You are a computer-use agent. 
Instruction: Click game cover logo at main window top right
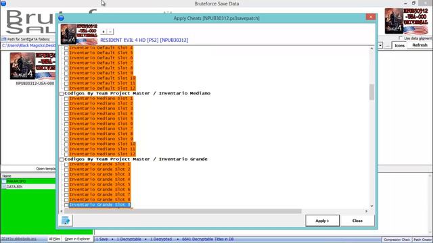[407, 21]
